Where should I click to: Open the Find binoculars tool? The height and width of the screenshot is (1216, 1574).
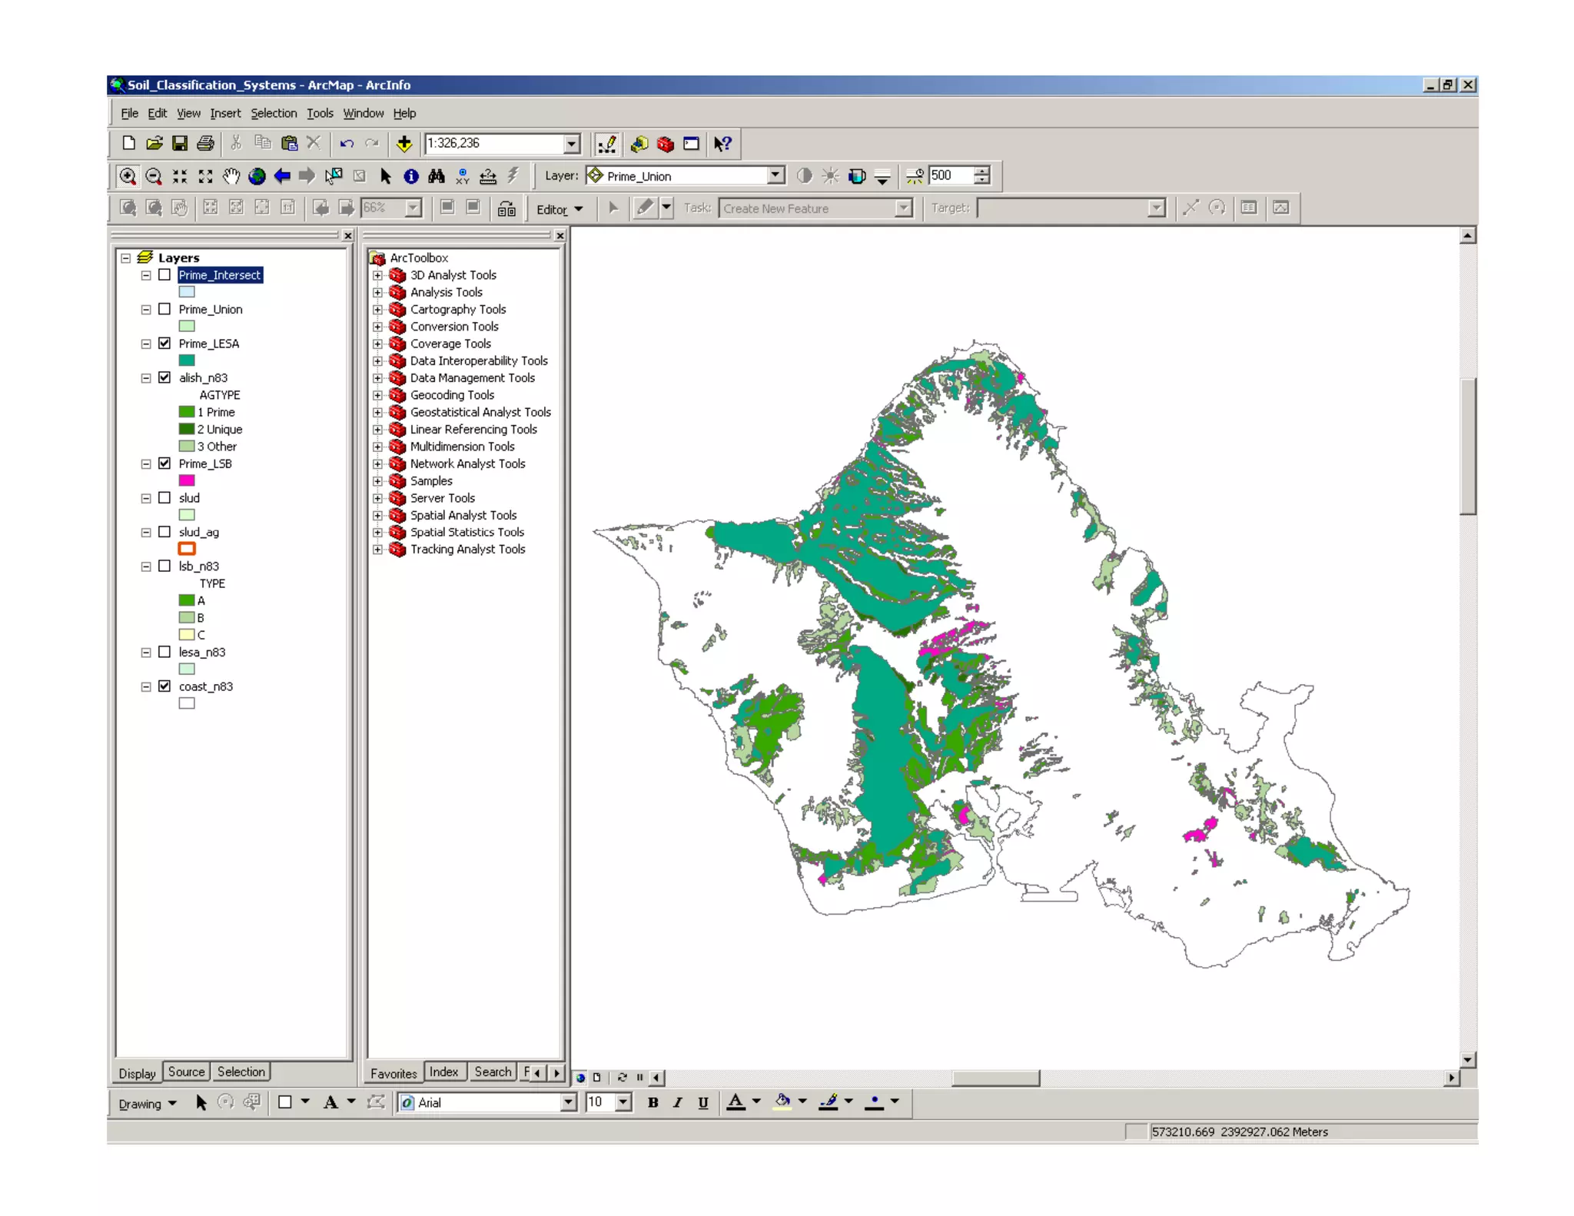click(437, 176)
